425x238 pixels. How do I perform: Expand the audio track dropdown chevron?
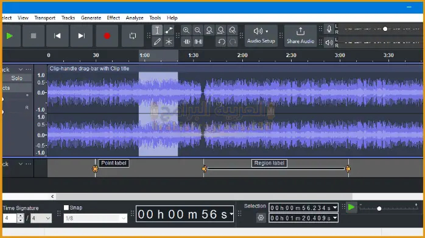point(21,70)
